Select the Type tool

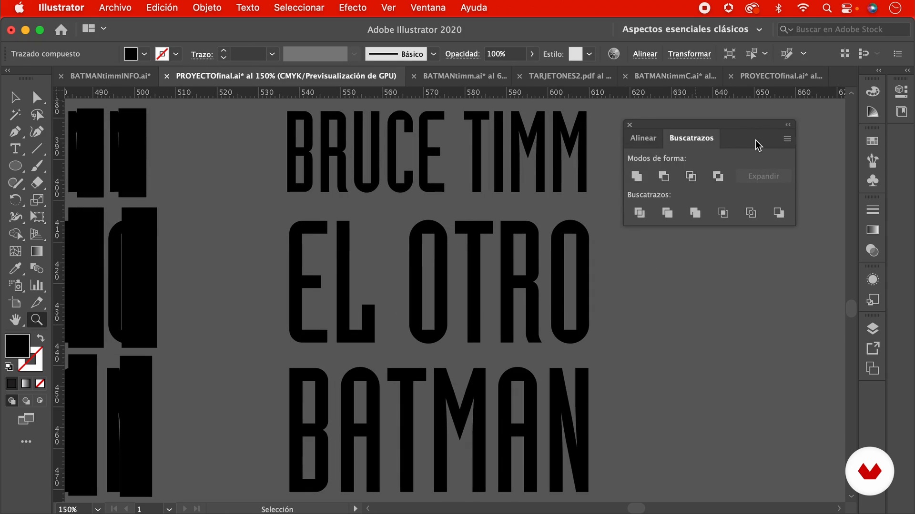pos(15,149)
